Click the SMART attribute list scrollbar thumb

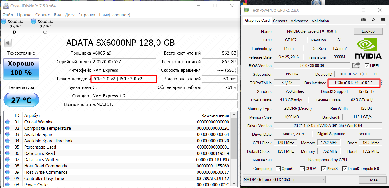234,138
